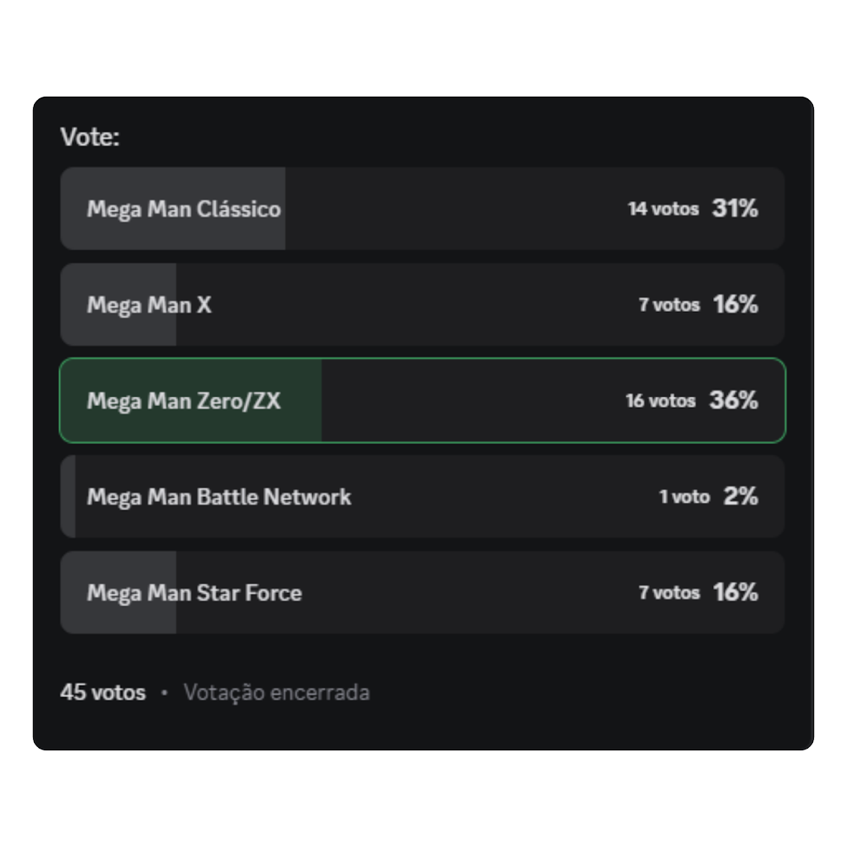Select the Mega Man Clássico poll option
The width and height of the screenshot is (847, 847).
coord(423,208)
